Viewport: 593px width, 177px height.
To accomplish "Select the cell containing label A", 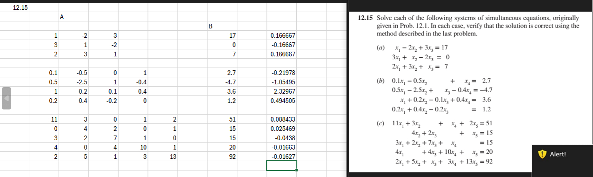I will pyautogui.click(x=73, y=17).
